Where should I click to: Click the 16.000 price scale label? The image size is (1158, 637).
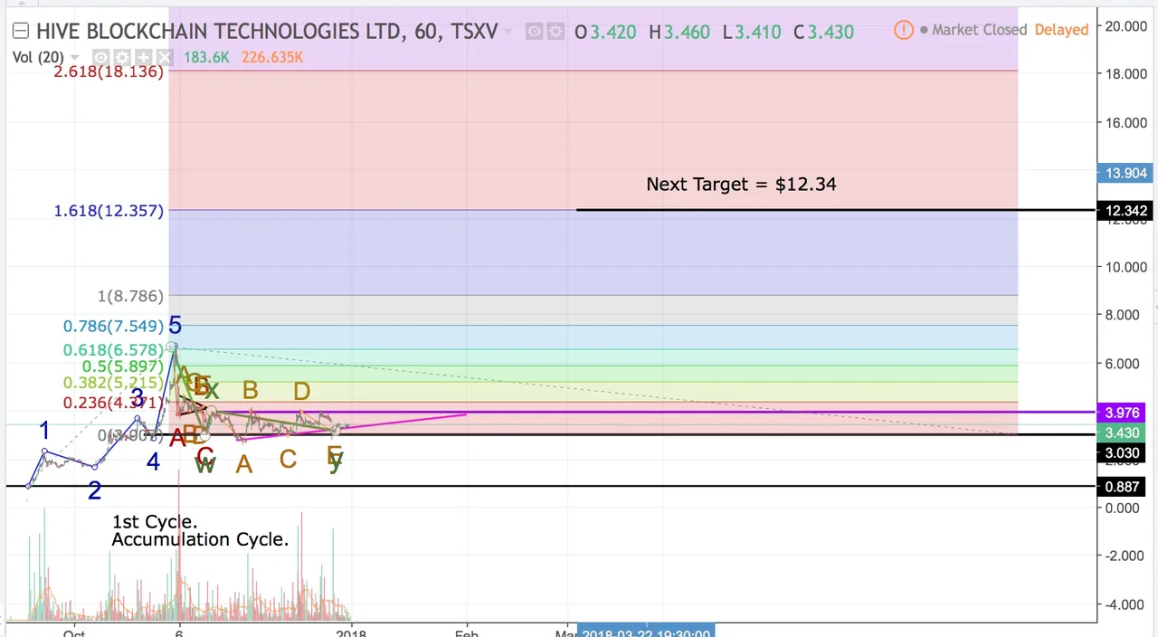[1125, 122]
